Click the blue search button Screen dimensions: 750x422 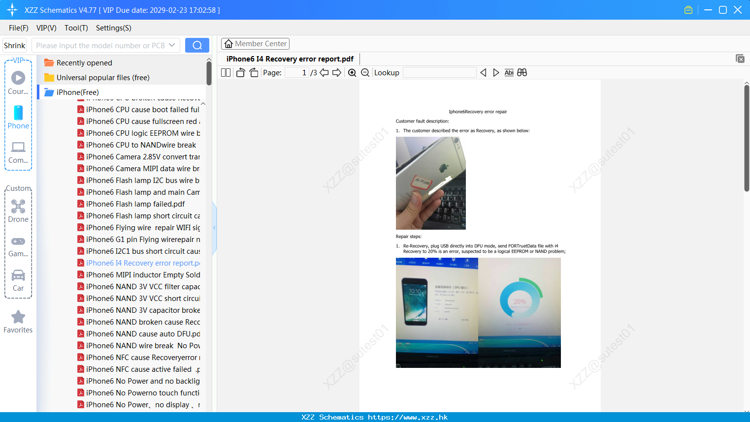click(x=197, y=45)
